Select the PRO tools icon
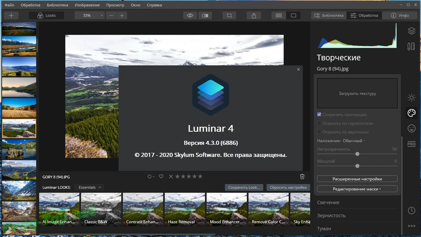This screenshot has height=237, width=421. pos(412,144)
